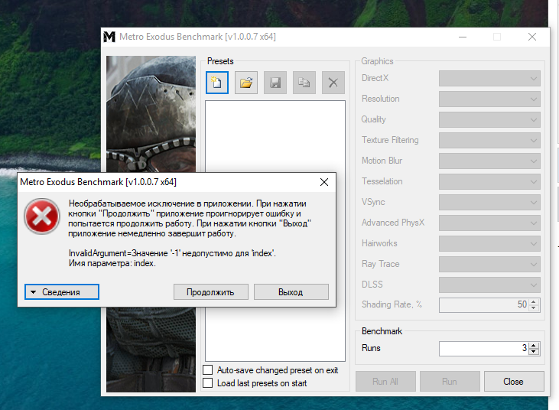Increase Runs count with up arrow
The image size is (559, 410).
pyautogui.click(x=533, y=346)
